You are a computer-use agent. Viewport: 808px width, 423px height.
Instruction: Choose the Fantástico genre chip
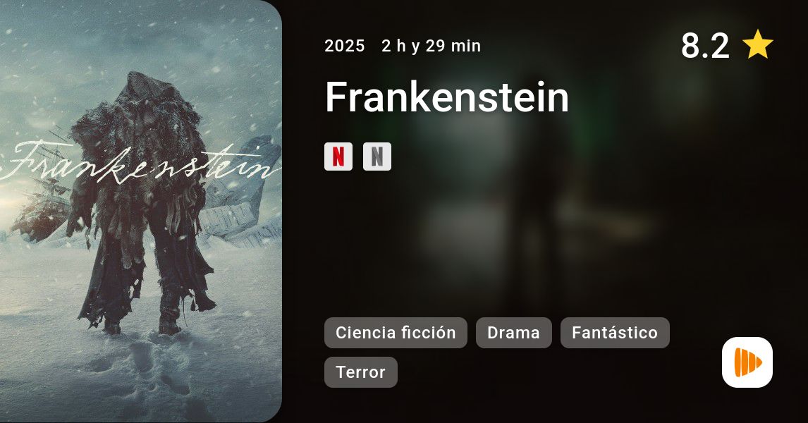point(615,333)
